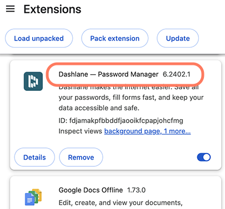This screenshot has height=209, width=225.
Task: Click the Dashlane extension logo icon
Action: click(x=33, y=81)
